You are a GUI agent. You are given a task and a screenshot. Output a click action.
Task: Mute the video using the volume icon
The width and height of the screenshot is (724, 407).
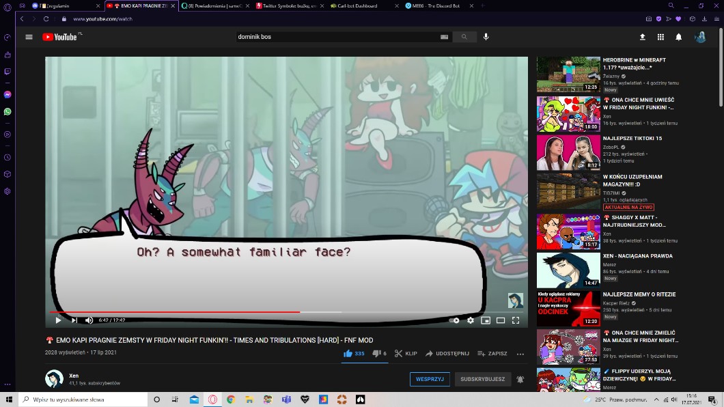pyautogui.click(x=89, y=320)
